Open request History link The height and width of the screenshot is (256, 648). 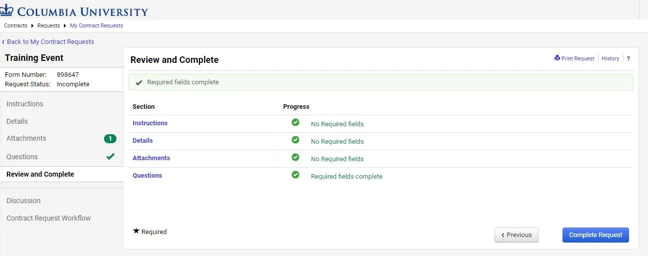[610, 58]
